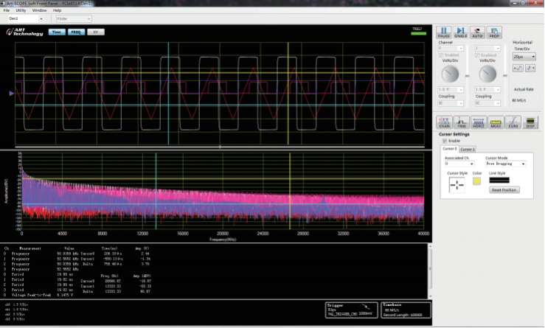This screenshot has width=545, height=328.
Task: Toggle the FREQ view button
Action: [76, 32]
